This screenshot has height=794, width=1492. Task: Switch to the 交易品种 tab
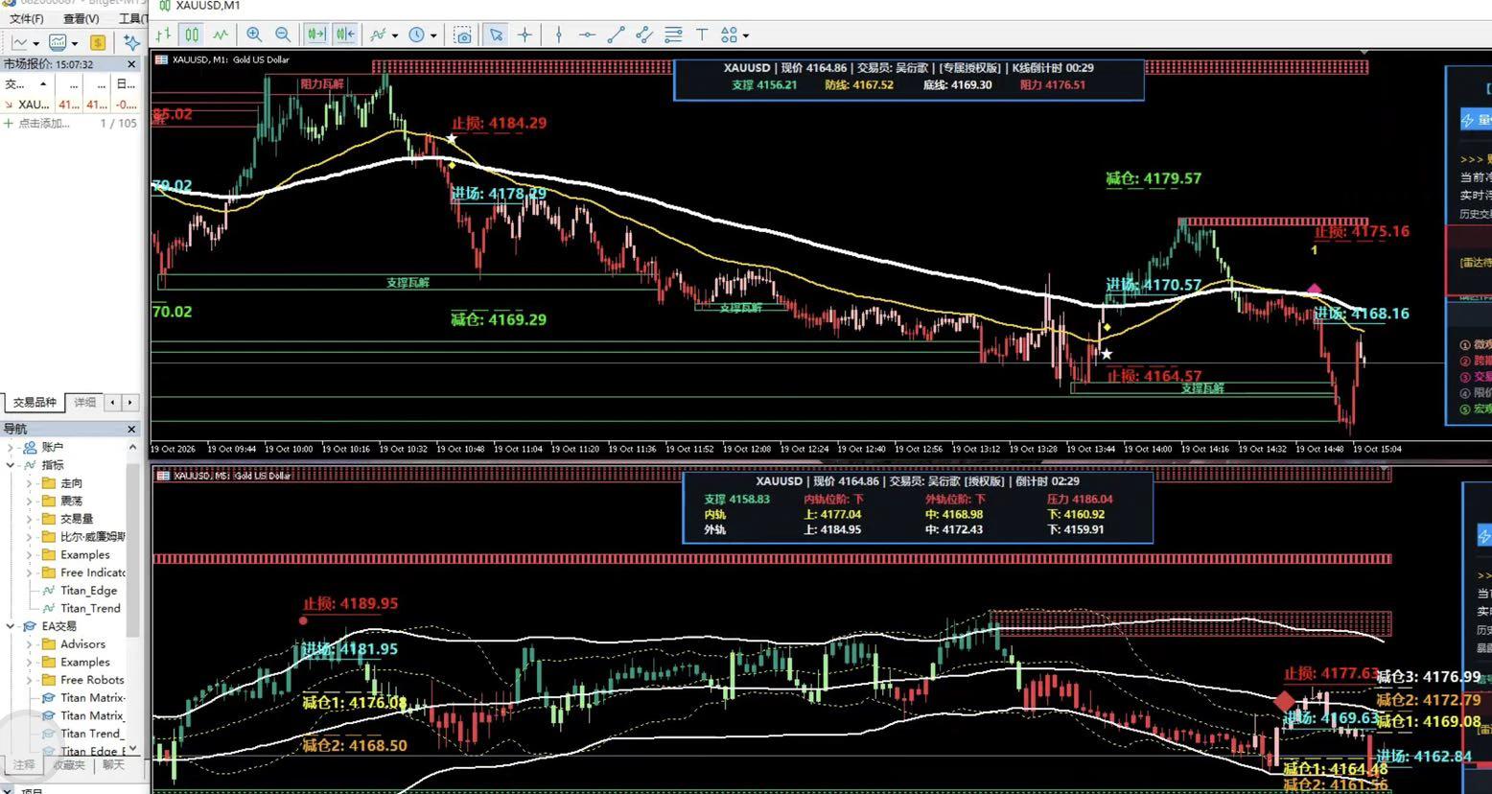point(35,402)
